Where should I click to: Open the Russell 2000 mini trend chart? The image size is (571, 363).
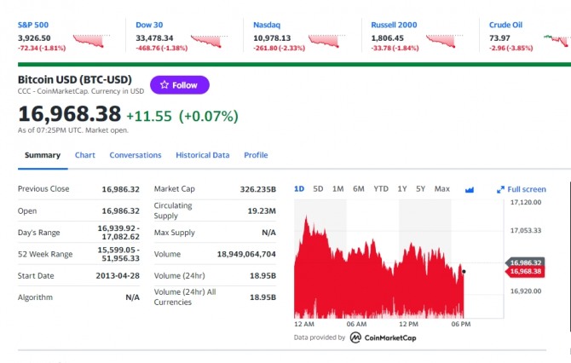click(444, 41)
